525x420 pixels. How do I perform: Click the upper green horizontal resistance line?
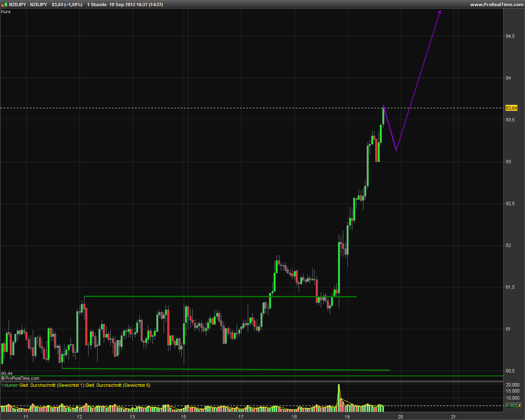(220, 296)
